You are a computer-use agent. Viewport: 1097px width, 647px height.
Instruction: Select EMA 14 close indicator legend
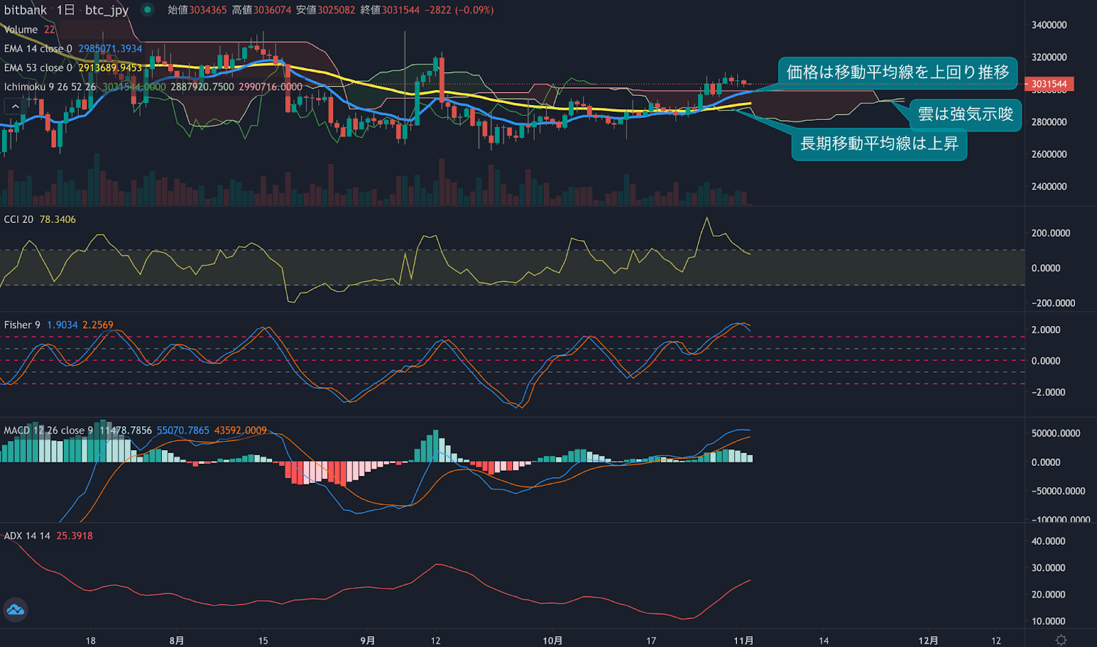[x=38, y=49]
